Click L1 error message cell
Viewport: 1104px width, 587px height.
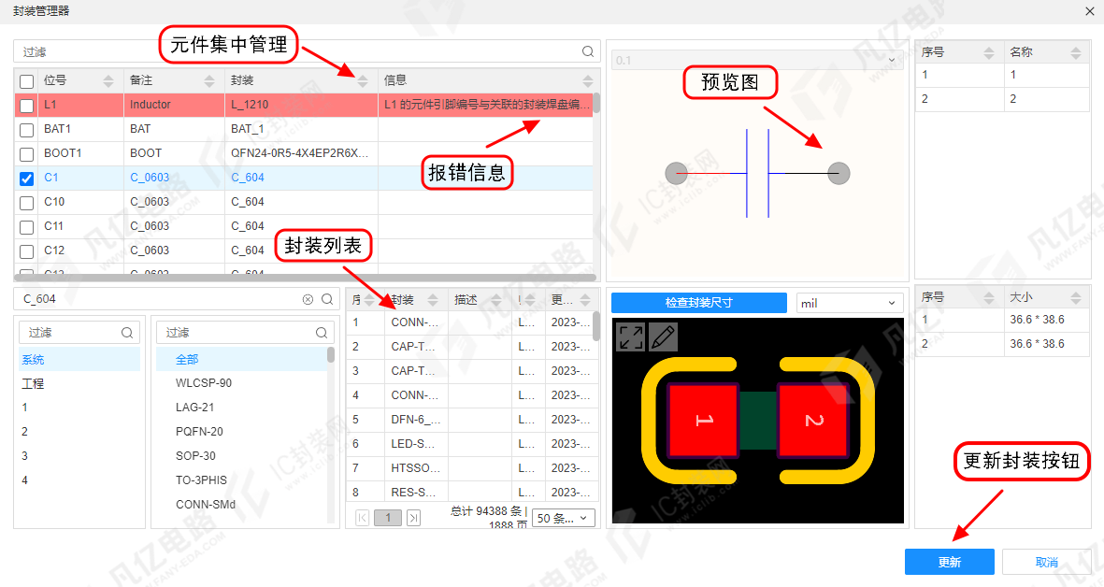486,105
